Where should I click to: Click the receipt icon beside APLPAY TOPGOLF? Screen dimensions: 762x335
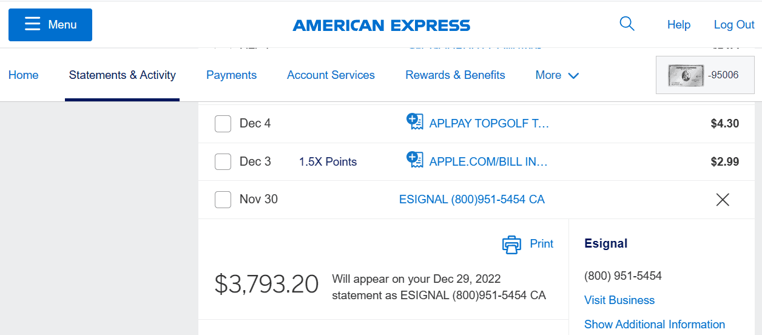414,121
